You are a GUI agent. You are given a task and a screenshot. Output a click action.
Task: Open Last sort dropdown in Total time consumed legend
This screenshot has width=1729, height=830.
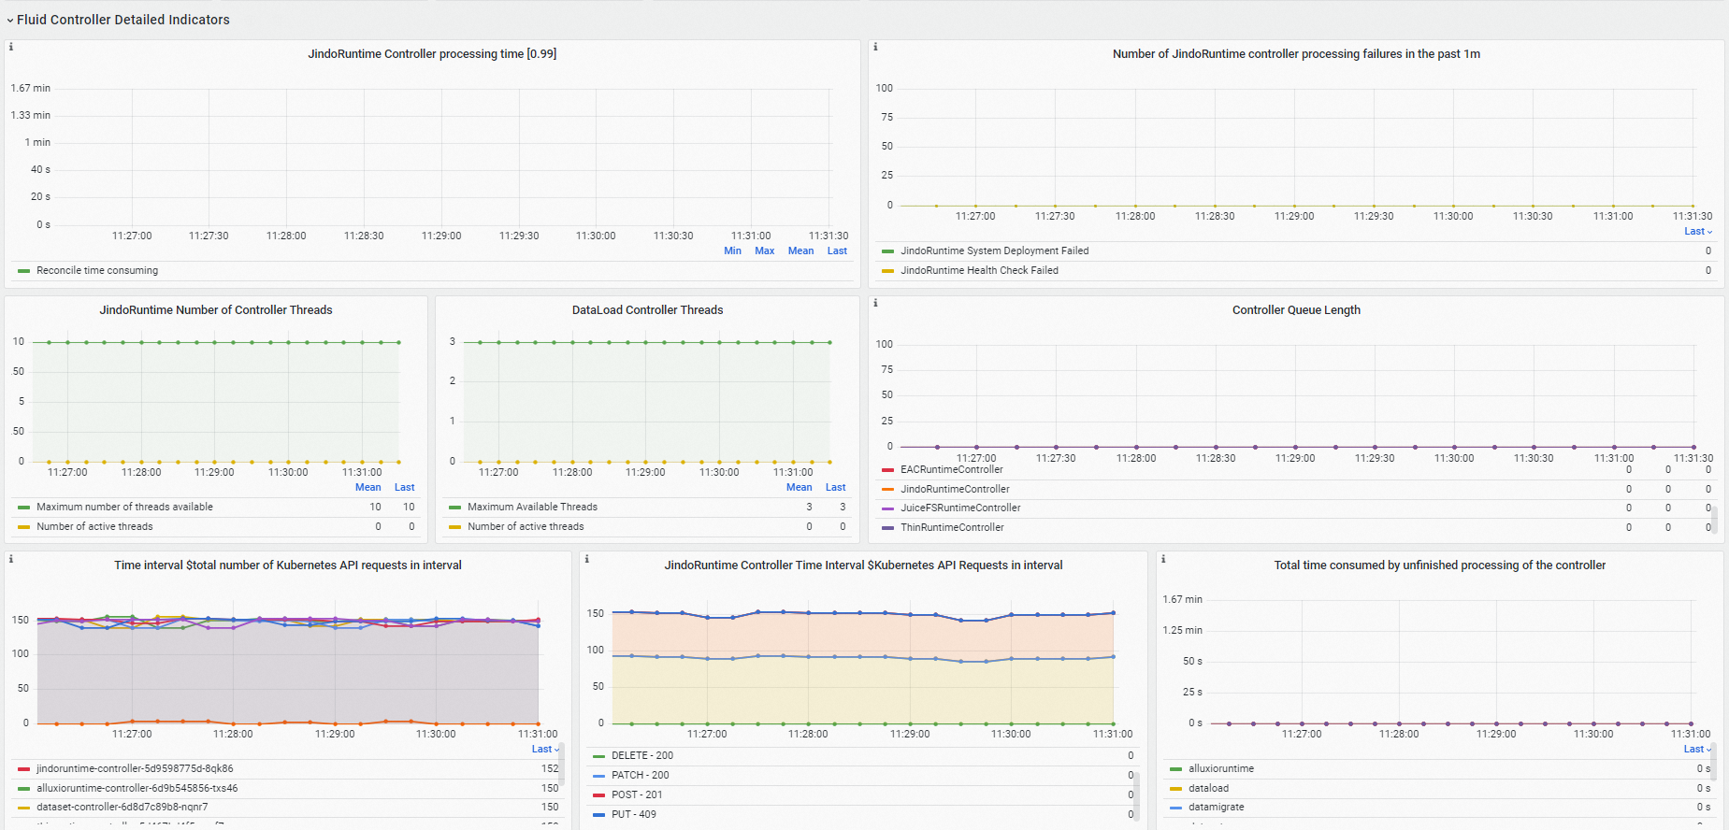pos(1697,750)
